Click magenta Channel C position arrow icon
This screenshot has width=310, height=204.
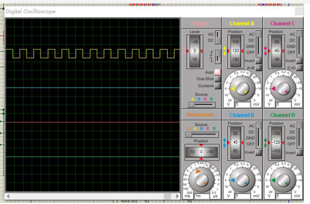[266, 51]
